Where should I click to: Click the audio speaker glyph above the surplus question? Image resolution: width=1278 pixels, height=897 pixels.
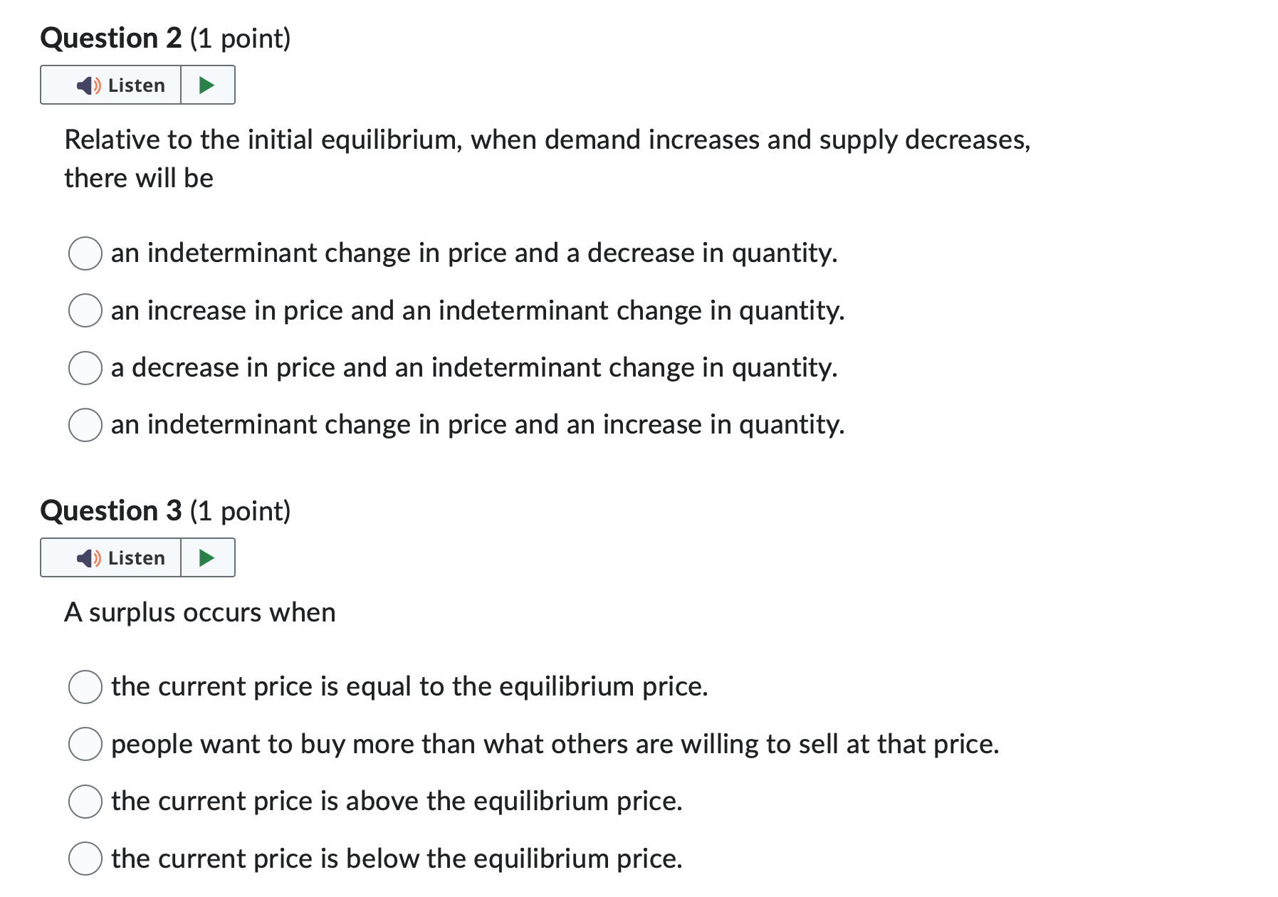pyautogui.click(x=87, y=558)
